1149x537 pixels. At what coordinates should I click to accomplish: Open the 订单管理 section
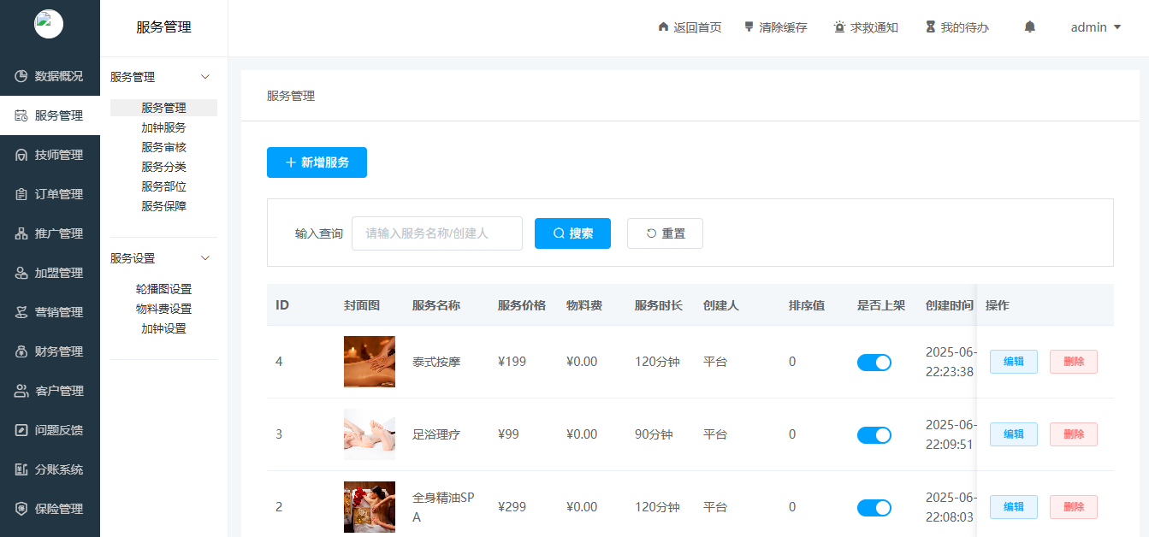pyautogui.click(x=50, y=193)
